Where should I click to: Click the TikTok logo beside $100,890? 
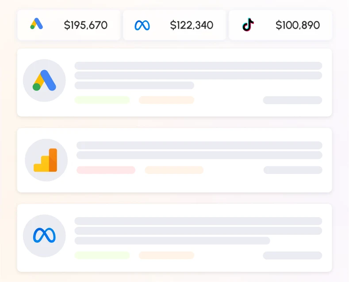pos(248,25)
